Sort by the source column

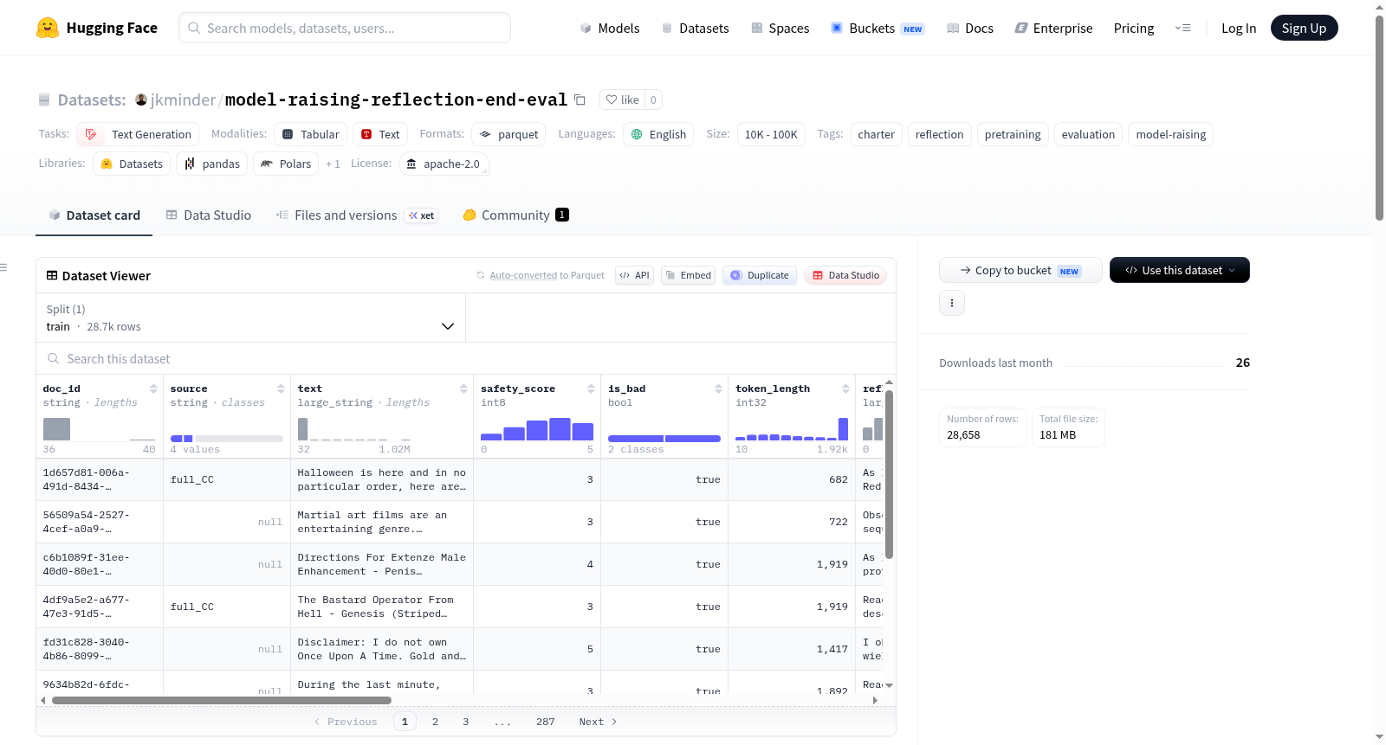tap(281, 389)
